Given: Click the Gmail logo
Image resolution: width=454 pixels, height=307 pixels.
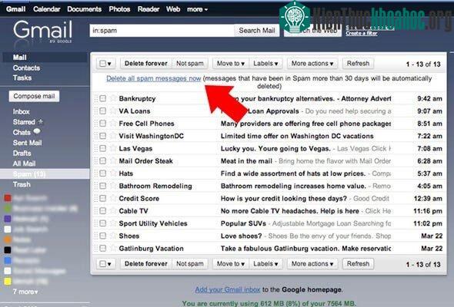Looking at the screenshot, I should [42, 31].
